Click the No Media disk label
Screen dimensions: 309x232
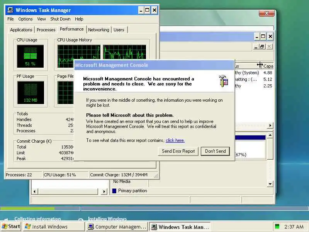tap(122, 181)
